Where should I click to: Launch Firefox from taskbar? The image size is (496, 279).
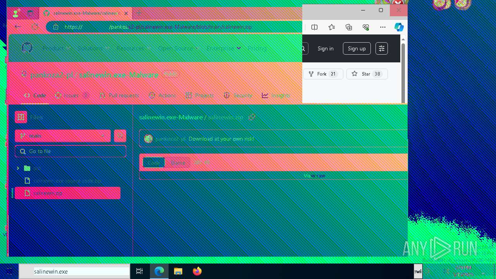click(197, 271)
